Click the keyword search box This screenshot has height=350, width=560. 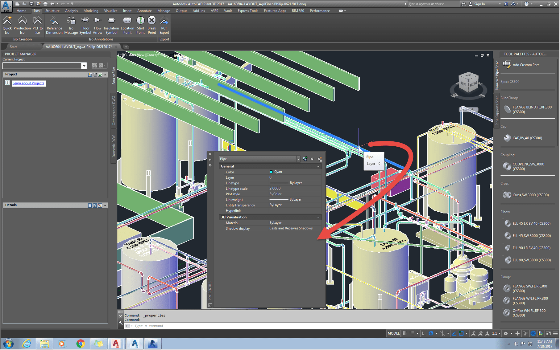tap(433, 4)
